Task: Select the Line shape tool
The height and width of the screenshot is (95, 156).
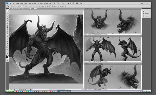Action: (x=7, y=45)
